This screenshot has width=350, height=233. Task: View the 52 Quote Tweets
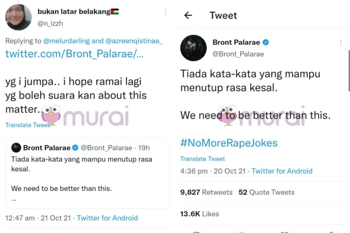pos(267,192)
